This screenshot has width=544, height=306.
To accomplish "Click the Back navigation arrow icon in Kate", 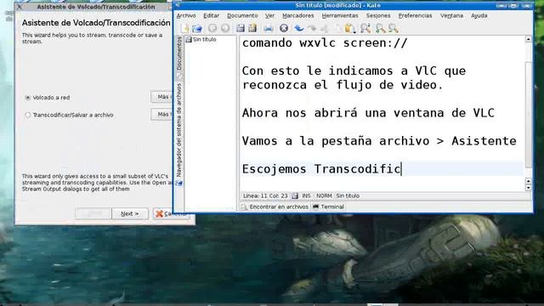I will [x=212, y=28].
